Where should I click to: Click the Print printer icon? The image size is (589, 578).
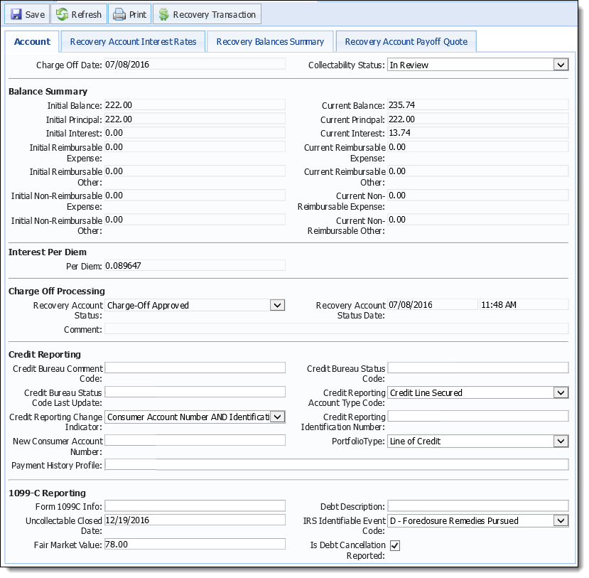point(119,14)
